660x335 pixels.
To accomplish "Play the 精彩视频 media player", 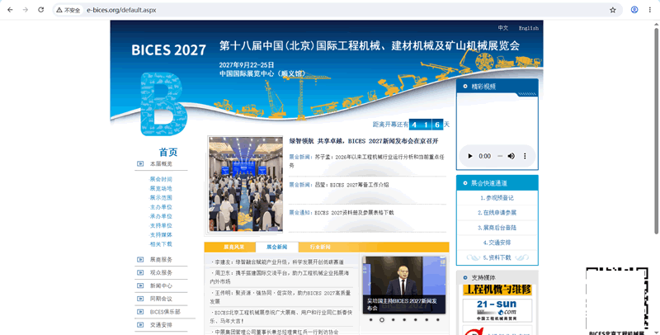I will pos(470,156).
